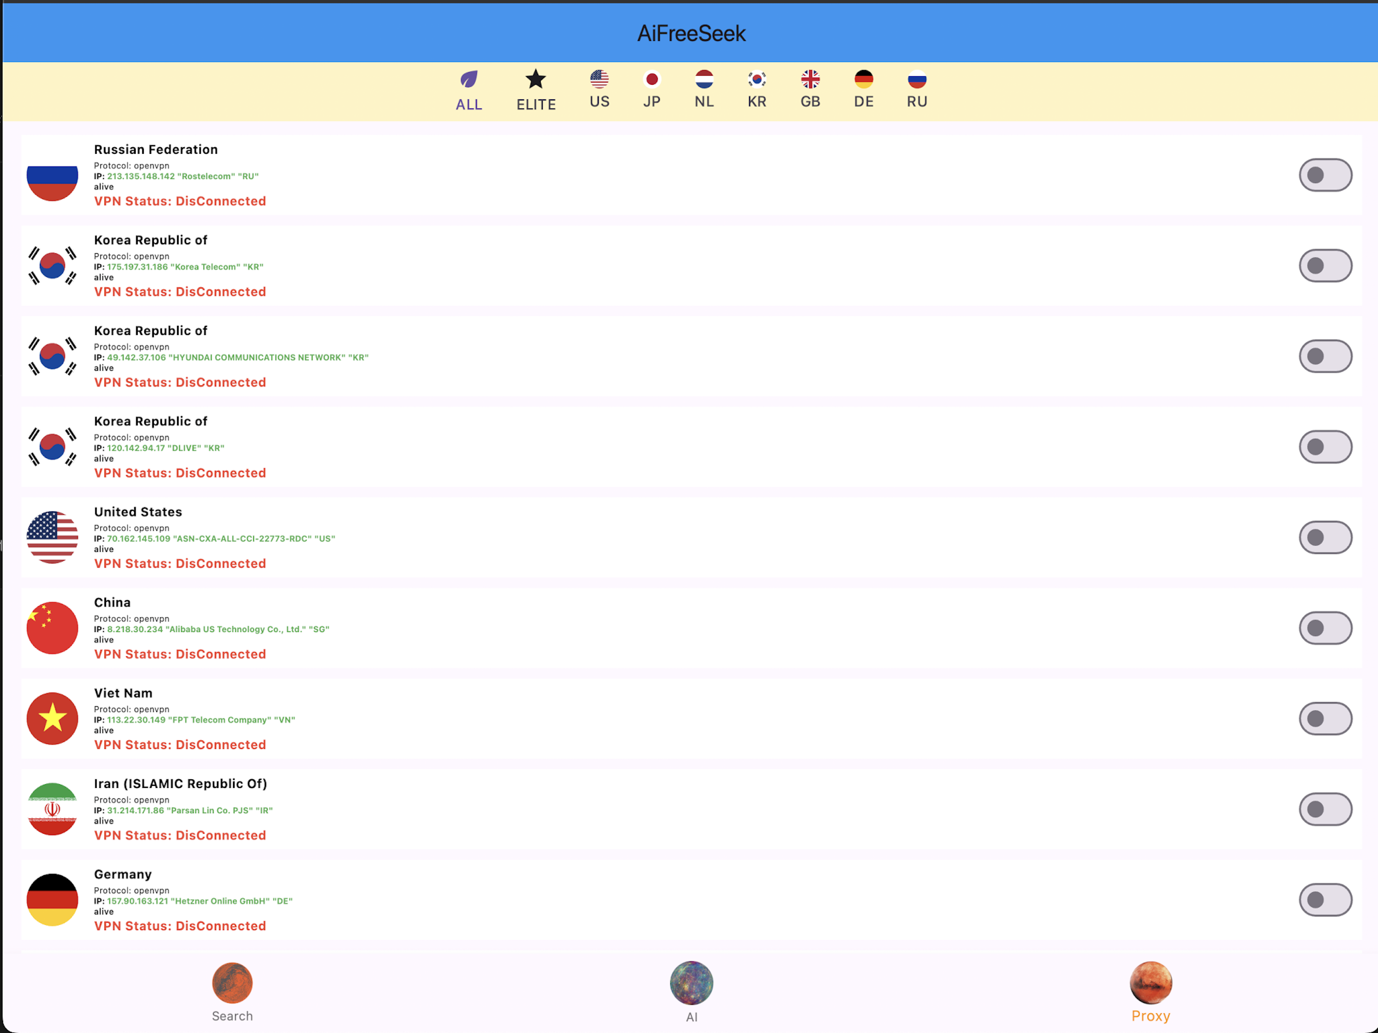Click IP 49.142.37.106 HYUNDAI text

(x=231, y=358)
